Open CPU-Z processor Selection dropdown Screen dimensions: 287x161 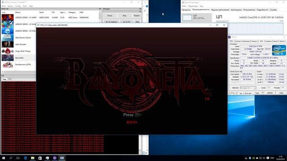(x=248, y=88)
